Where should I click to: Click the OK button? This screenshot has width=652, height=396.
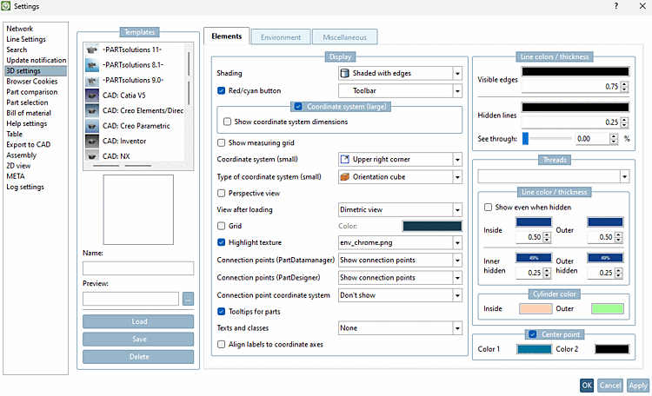pyautogui.click(x=587, y=386)
